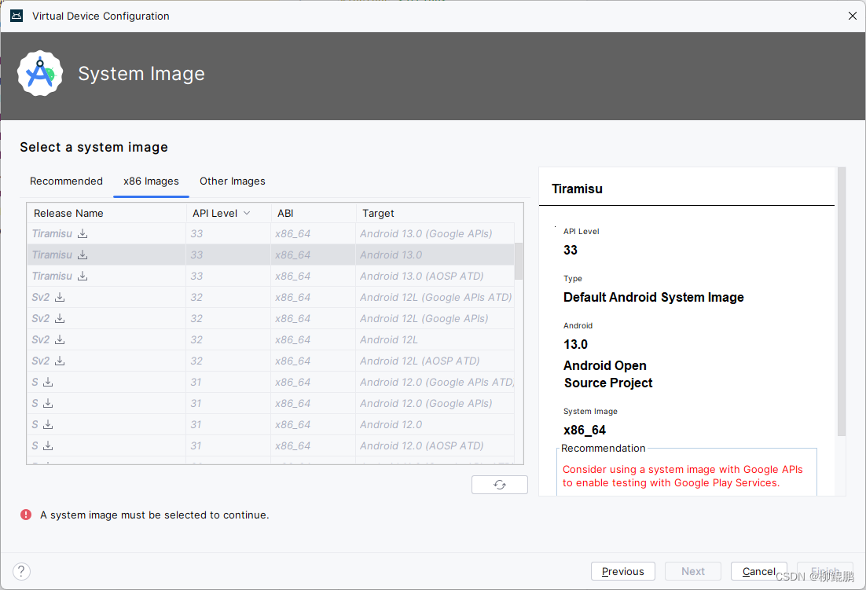Sort by API Level dropdown arrow
The image size is (866, 590).
(247, 213)
